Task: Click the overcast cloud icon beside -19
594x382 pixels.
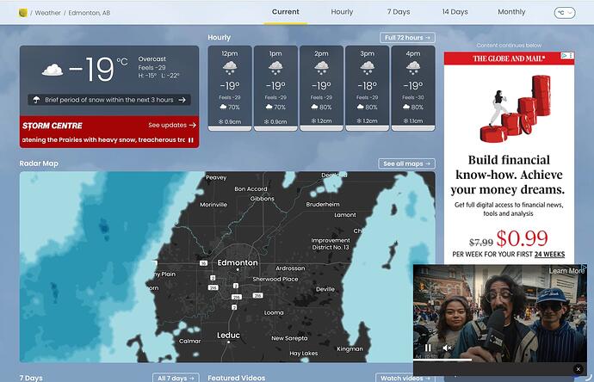Action: (53, 70)
